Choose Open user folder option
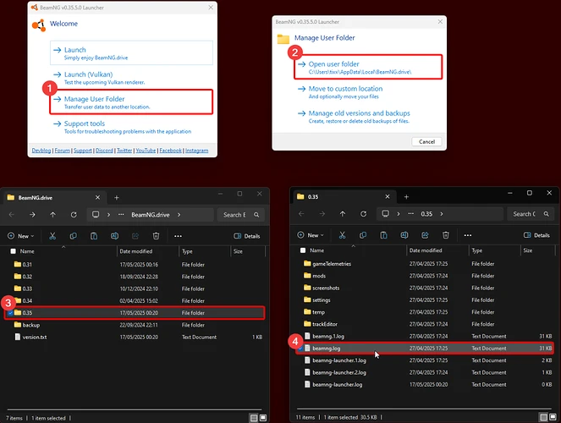Screen dimensions: 561x423 click(x=368, y=67)
